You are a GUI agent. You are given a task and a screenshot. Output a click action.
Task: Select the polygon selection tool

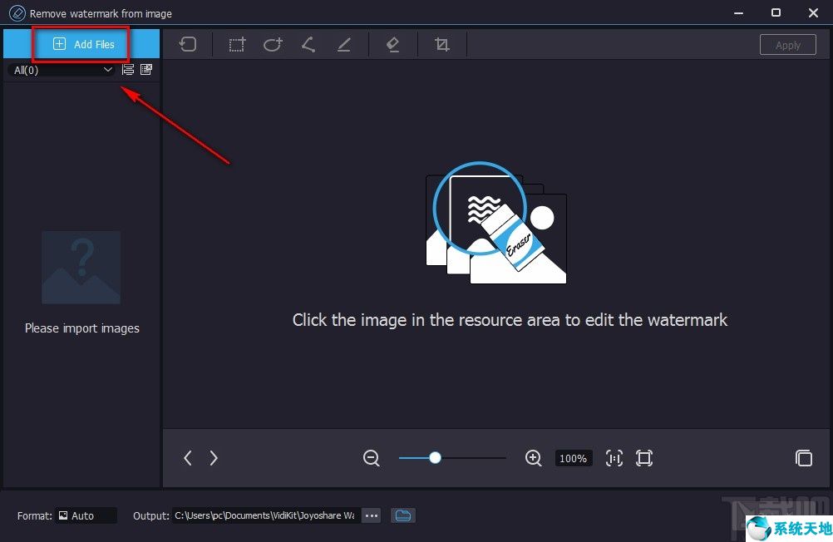click(308, 45)
